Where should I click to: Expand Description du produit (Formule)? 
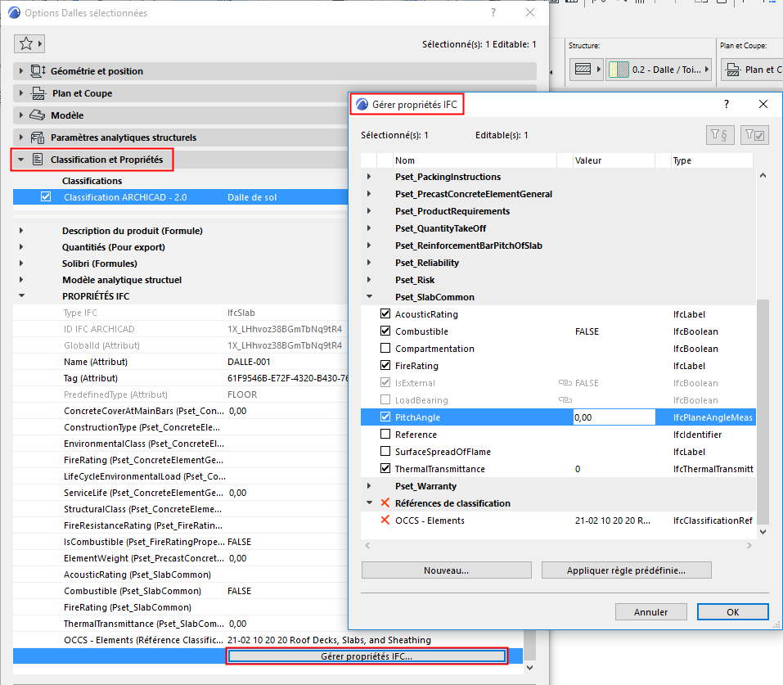click(x=21, y=230)
